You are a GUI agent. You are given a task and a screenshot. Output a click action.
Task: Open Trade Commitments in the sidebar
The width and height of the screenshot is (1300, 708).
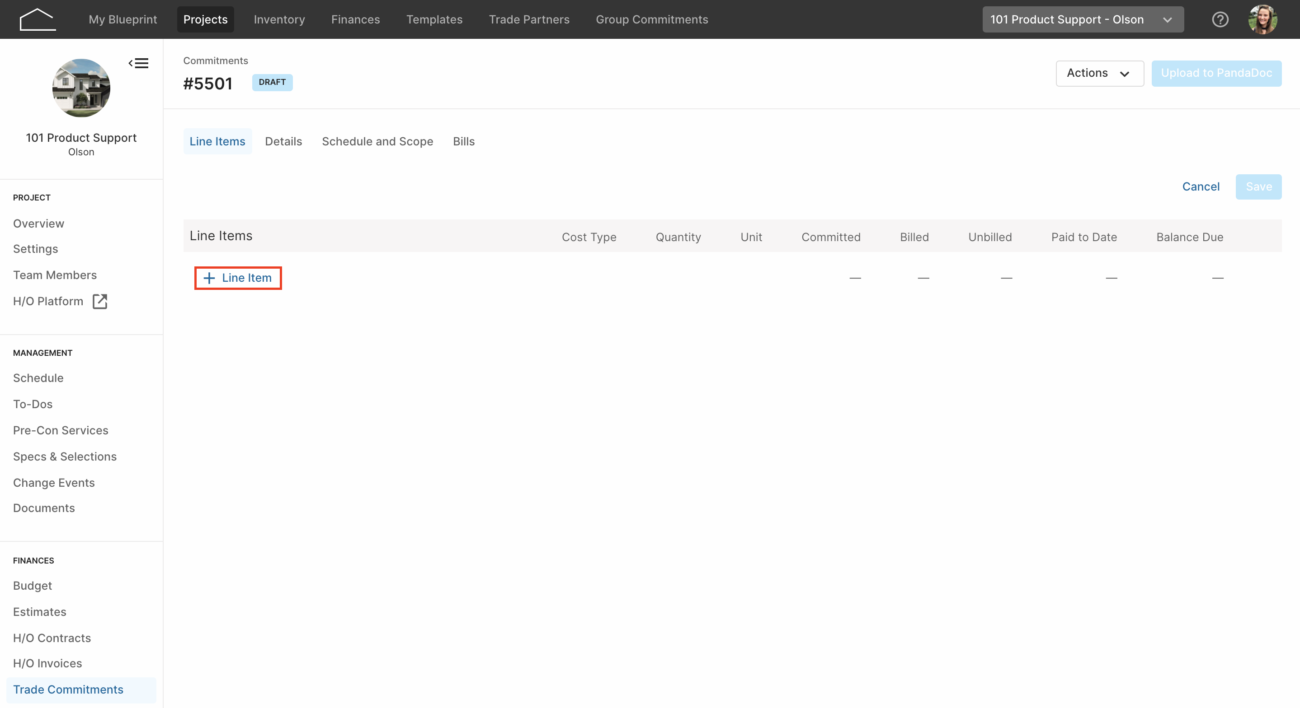(x=81, y=689)
